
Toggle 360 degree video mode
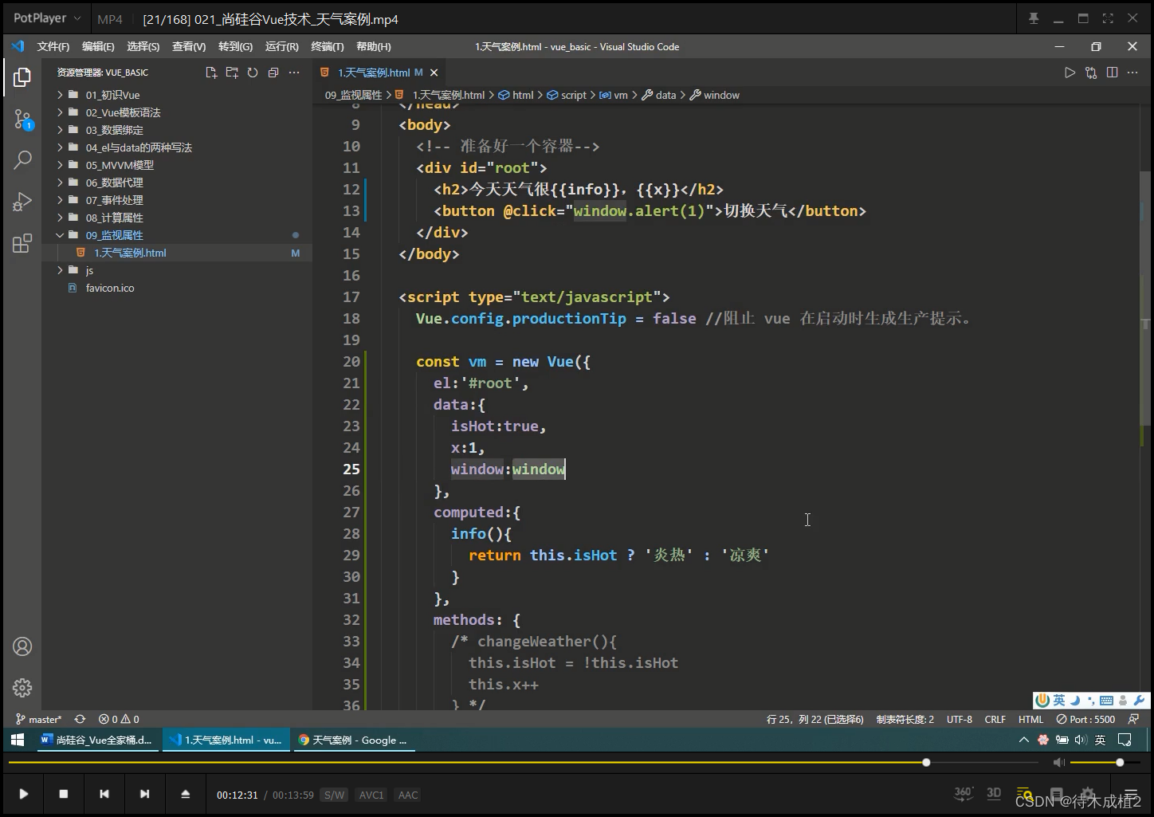(x=963, y=793)
